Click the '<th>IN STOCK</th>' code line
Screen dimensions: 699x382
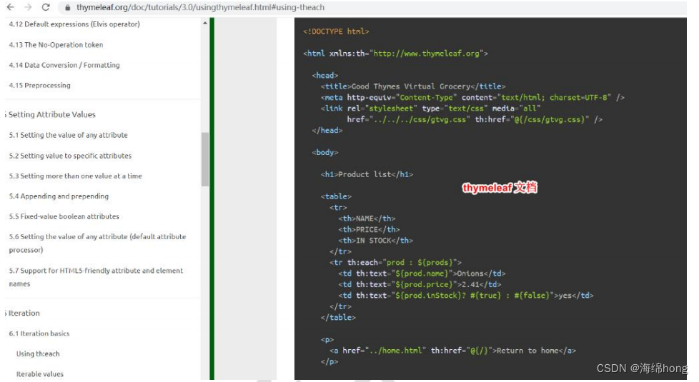point(376,241)
